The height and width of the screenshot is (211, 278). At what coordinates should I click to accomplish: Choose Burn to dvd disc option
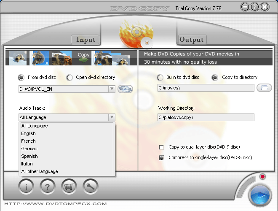(x=160, y=78)
